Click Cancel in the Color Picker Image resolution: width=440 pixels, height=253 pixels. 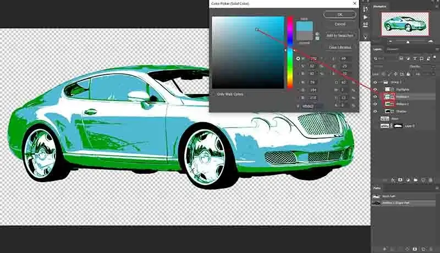(340, 24)
